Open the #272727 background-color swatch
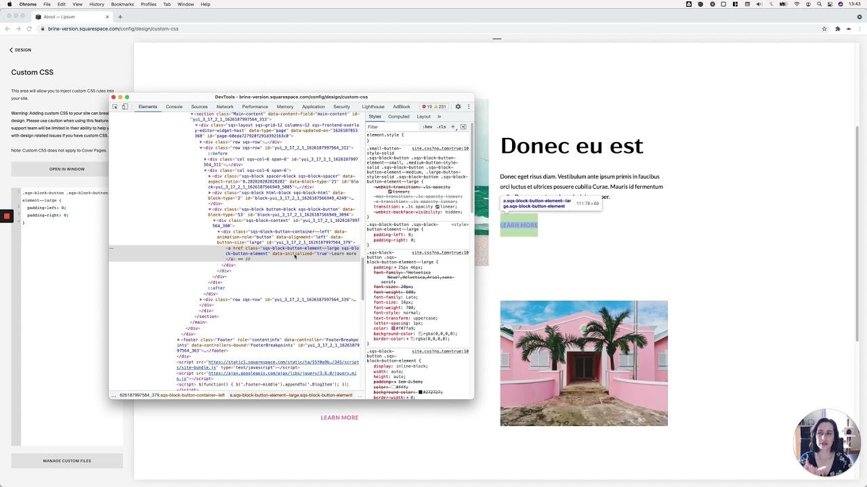This screenshot has height=487, width=867. 421,392
